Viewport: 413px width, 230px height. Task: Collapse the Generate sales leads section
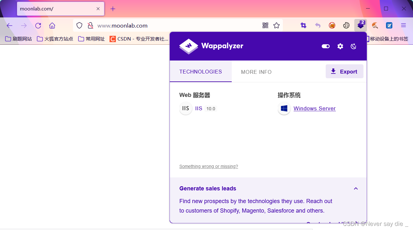click(x=356, y=188)
